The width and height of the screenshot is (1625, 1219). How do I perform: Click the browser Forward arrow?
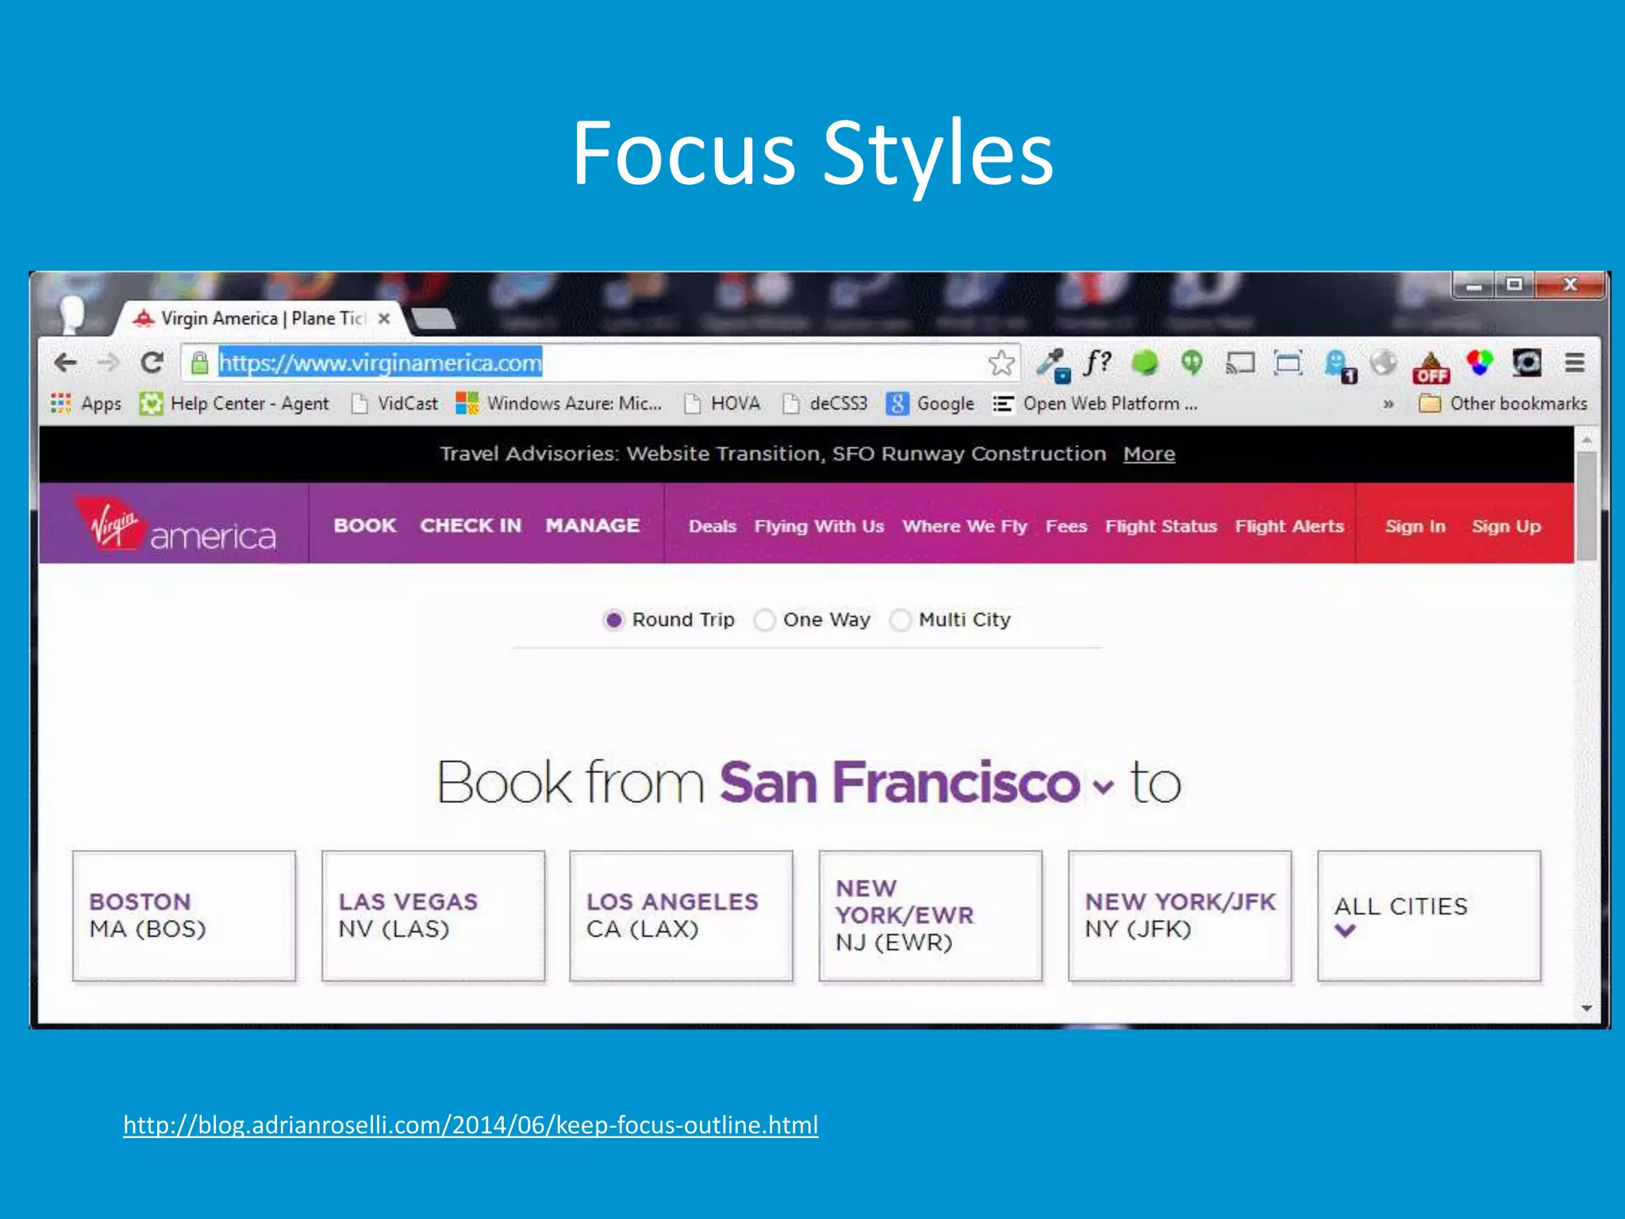tap(109, 363)
